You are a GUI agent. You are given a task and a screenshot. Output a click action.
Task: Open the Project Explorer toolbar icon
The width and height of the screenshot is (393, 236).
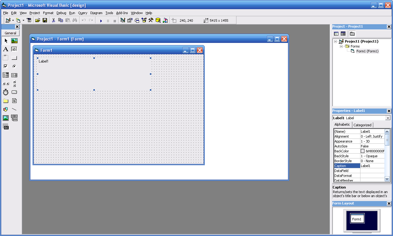(x=123, y=21)
